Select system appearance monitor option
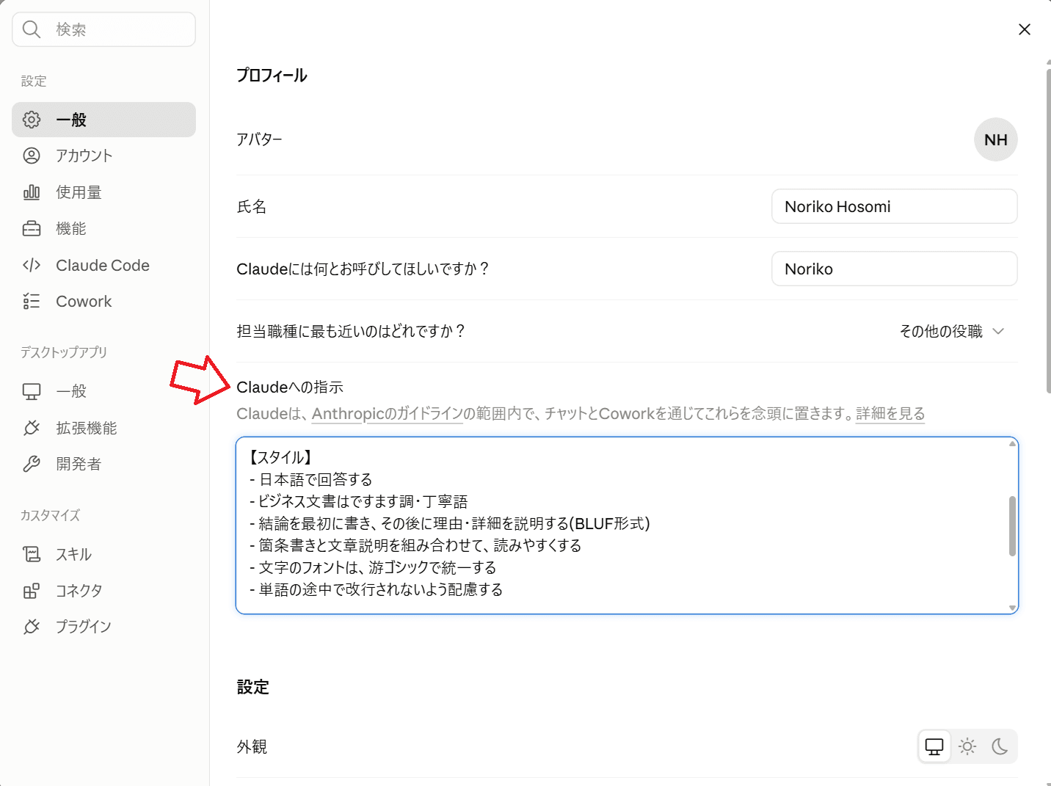This screenshot has height=786, width=1051. click(x=934, y=747)
